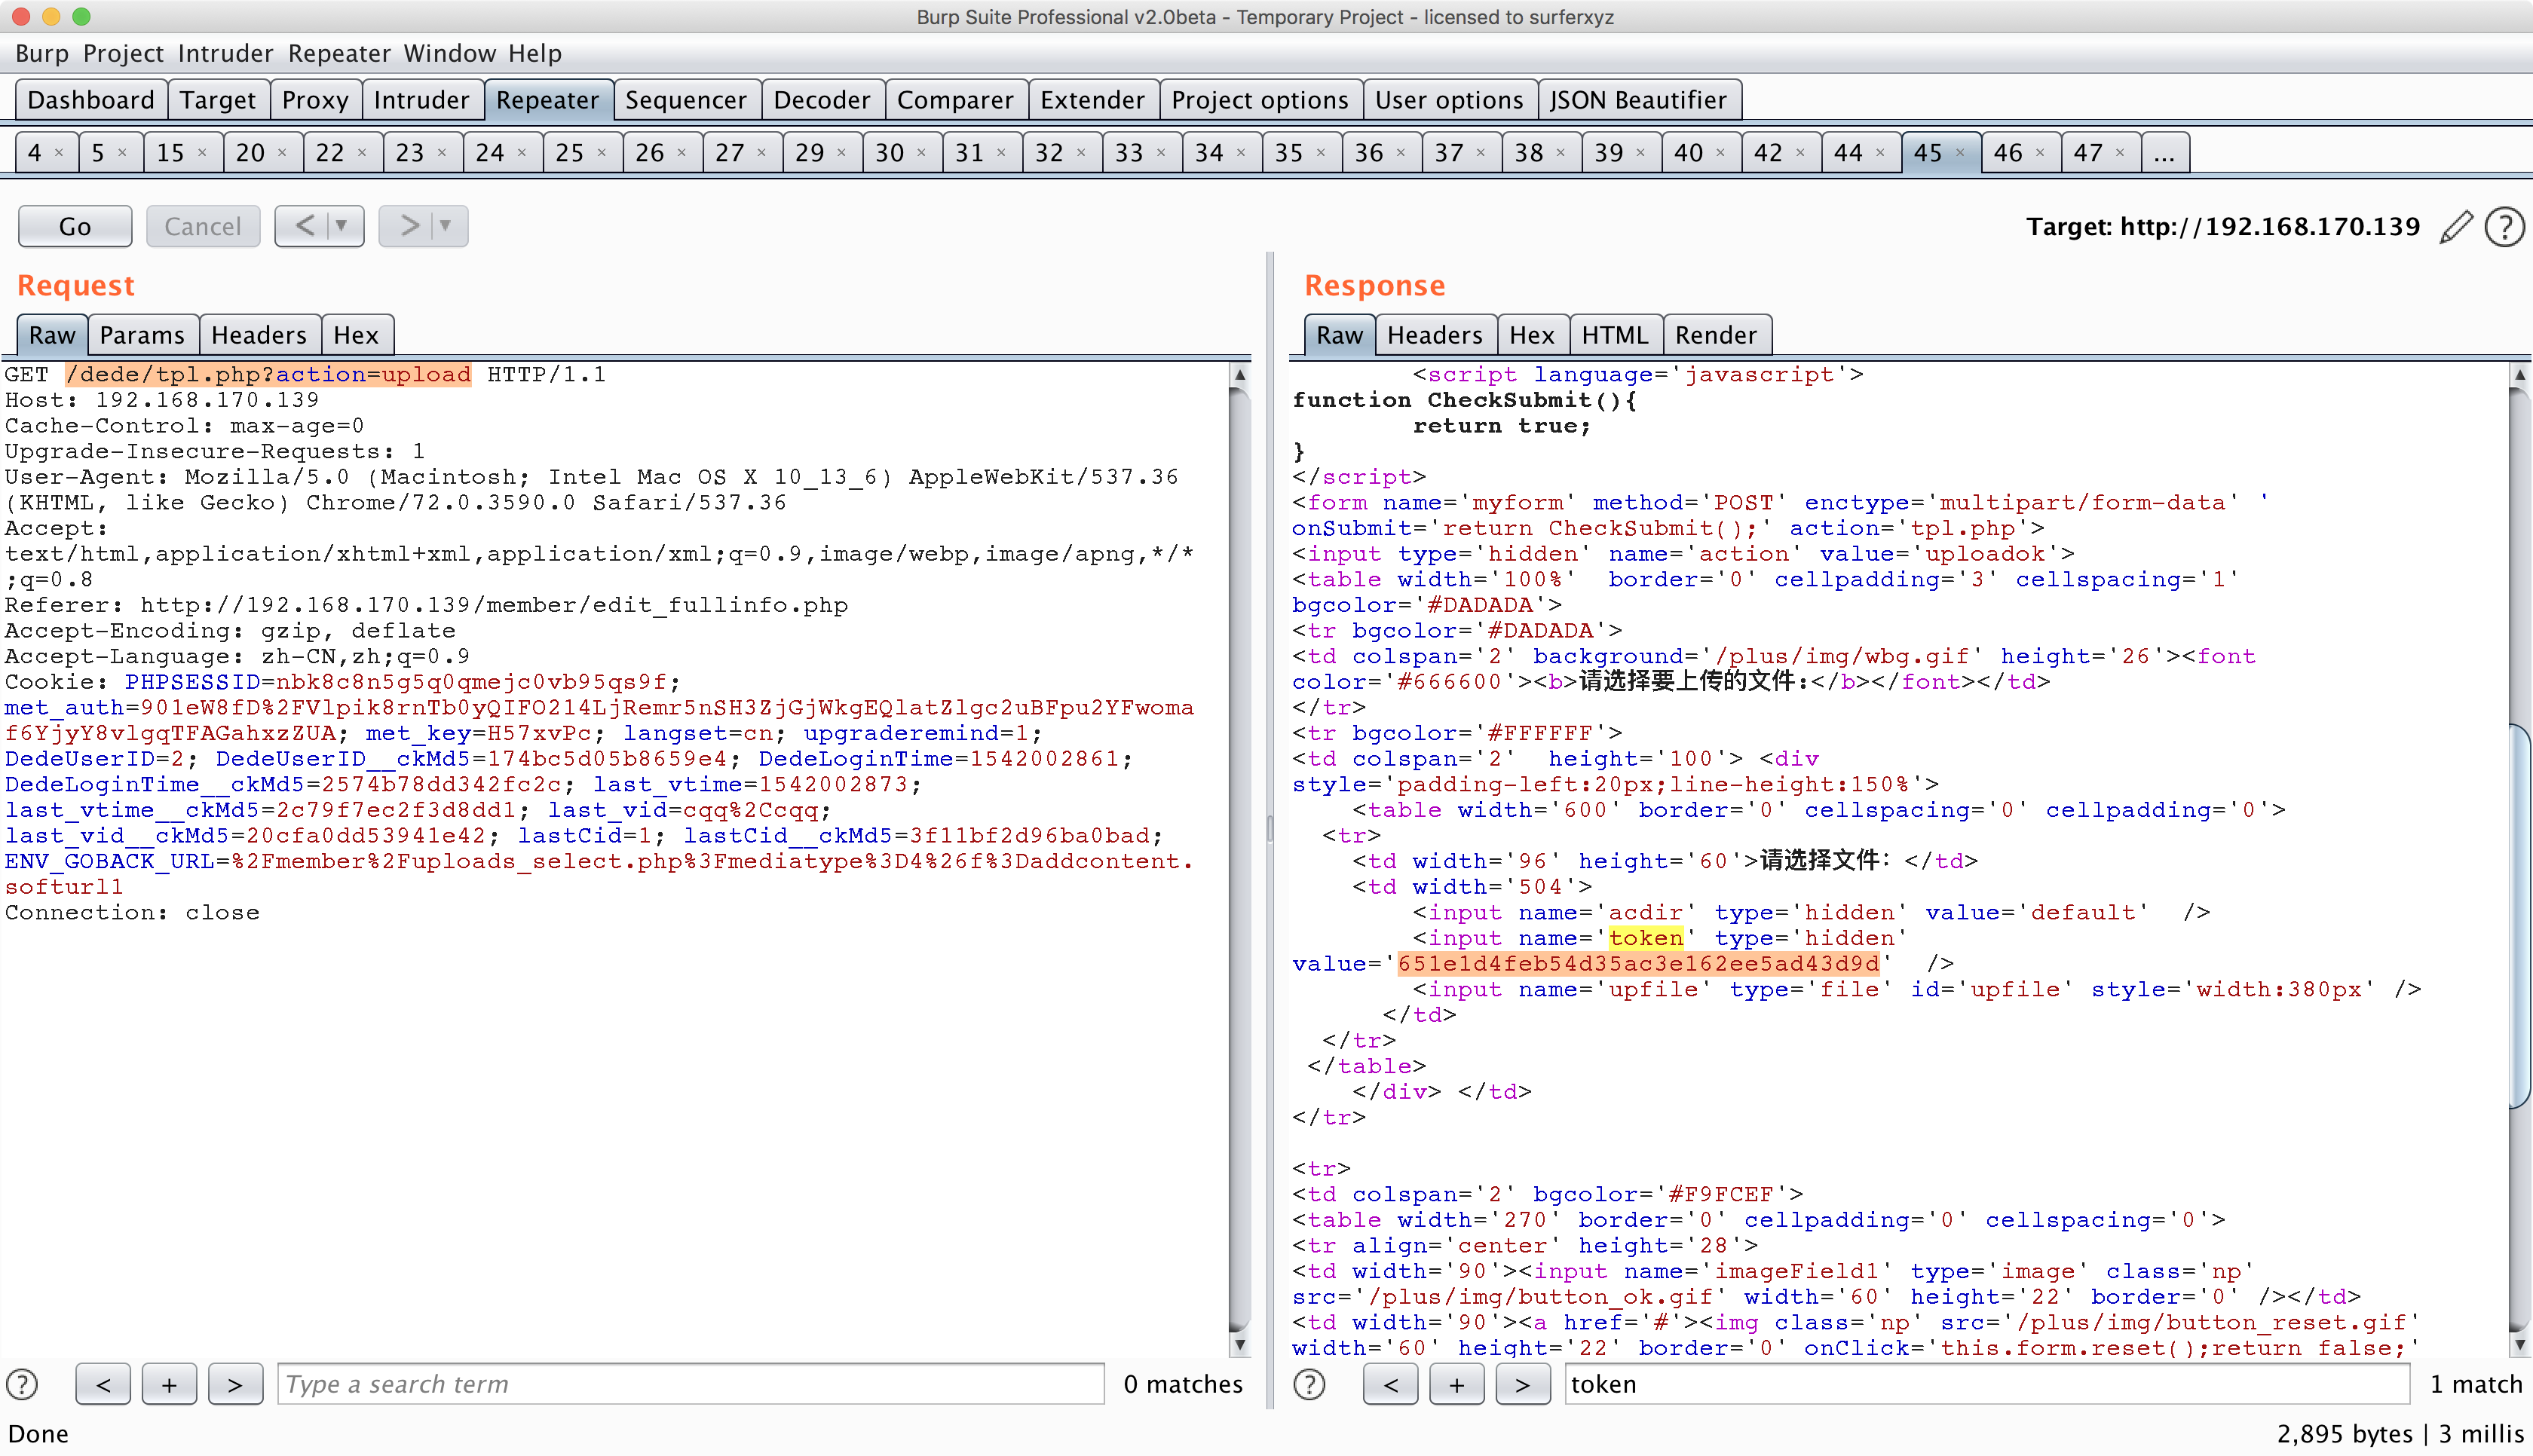Jump to previous search match in the request
Image resolution: width=2533 pixels, height=1456 pixels.
[103, 1384]
